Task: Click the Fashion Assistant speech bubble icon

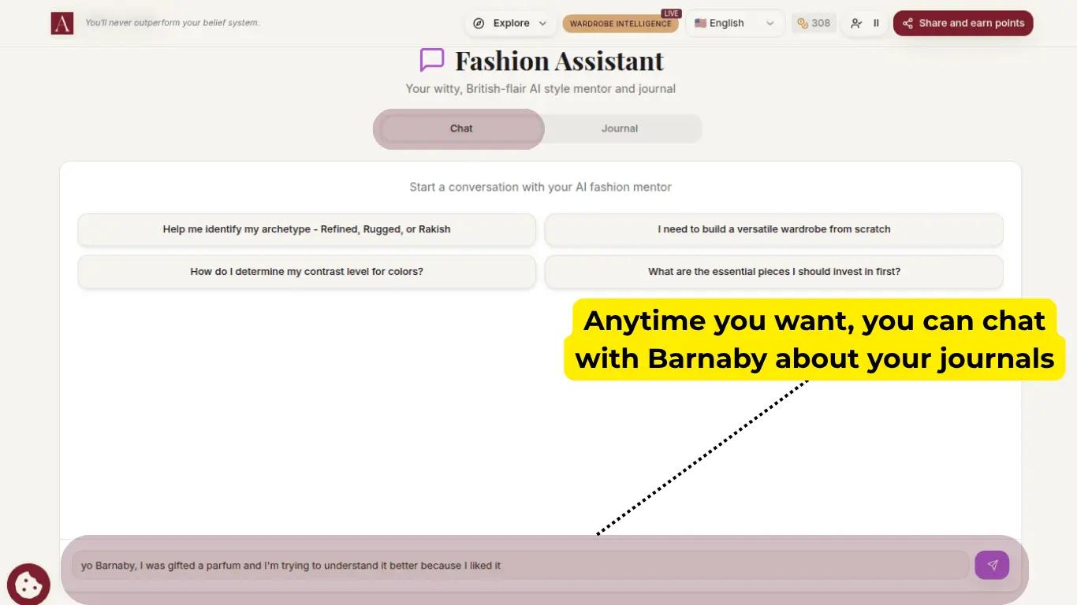Action: coord(431,60)
